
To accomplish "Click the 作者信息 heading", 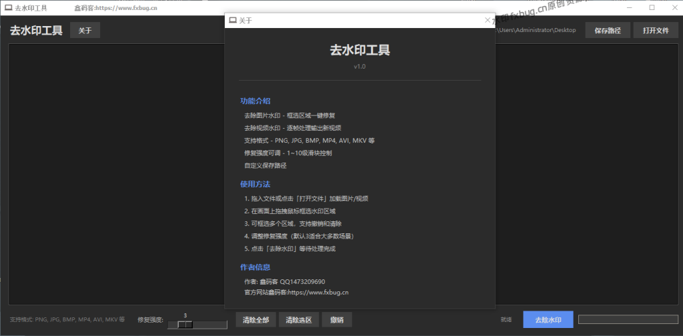I will (255, 267).
